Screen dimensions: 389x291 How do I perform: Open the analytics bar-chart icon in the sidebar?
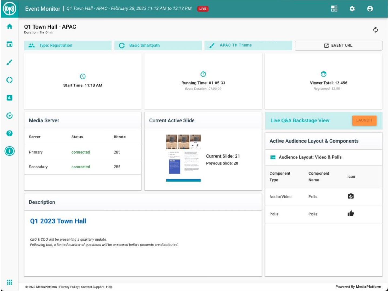click(10, 98)
